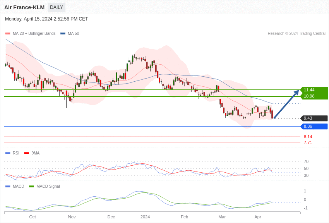Click the chart date and time stamp

pyautogui.click(x=46, y=19)
